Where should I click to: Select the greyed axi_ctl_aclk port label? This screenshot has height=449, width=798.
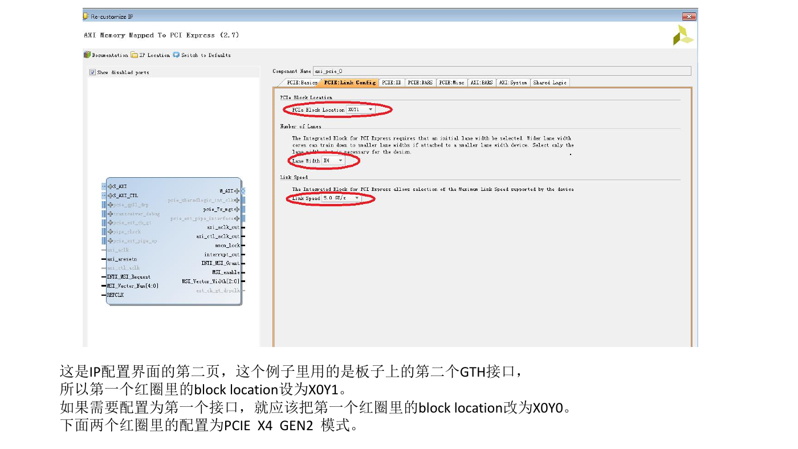coord(123,268)
